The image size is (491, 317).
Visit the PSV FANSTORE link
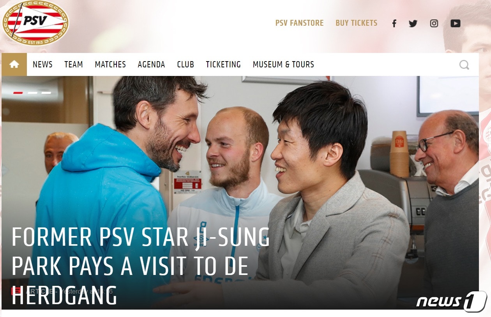[299, 23]
